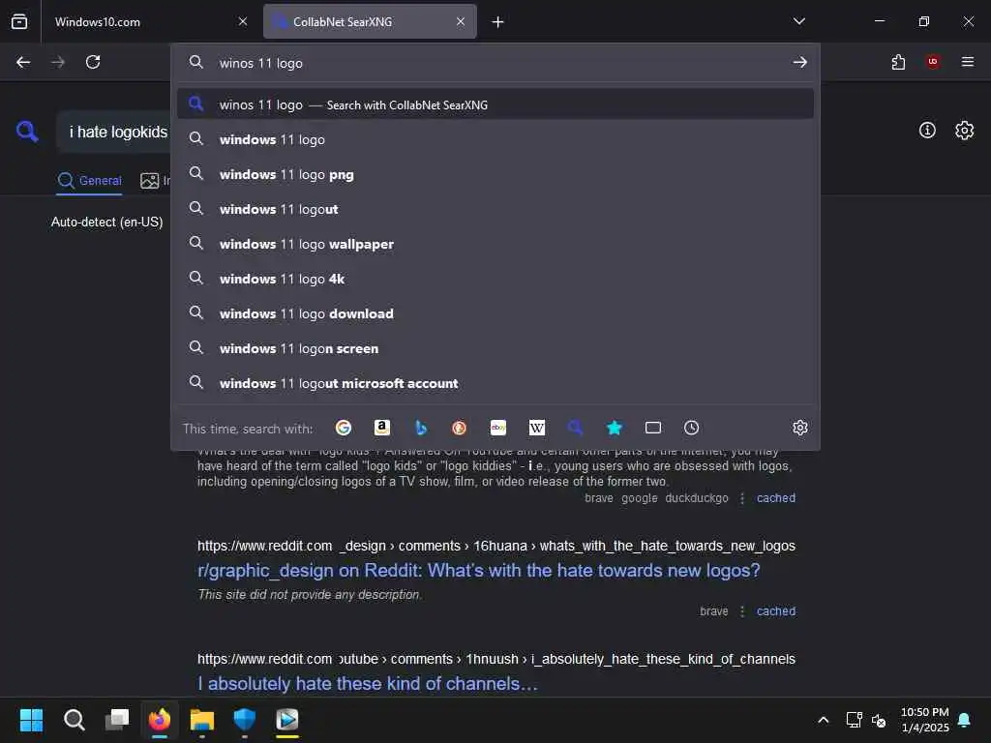Open the reddit.com youtube comments result URL
Viewport: 991px width, 743px height.
(496, 658)
